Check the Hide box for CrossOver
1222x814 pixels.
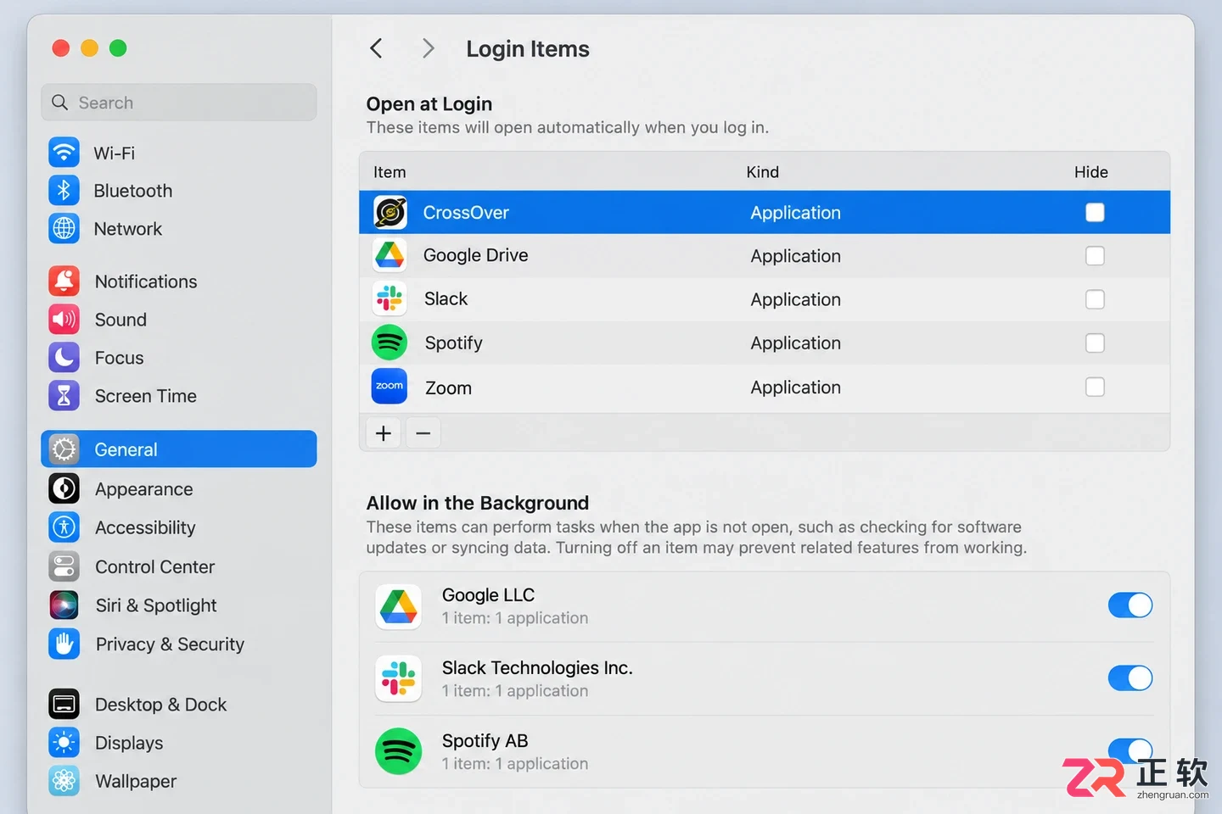coord(1095,212)
